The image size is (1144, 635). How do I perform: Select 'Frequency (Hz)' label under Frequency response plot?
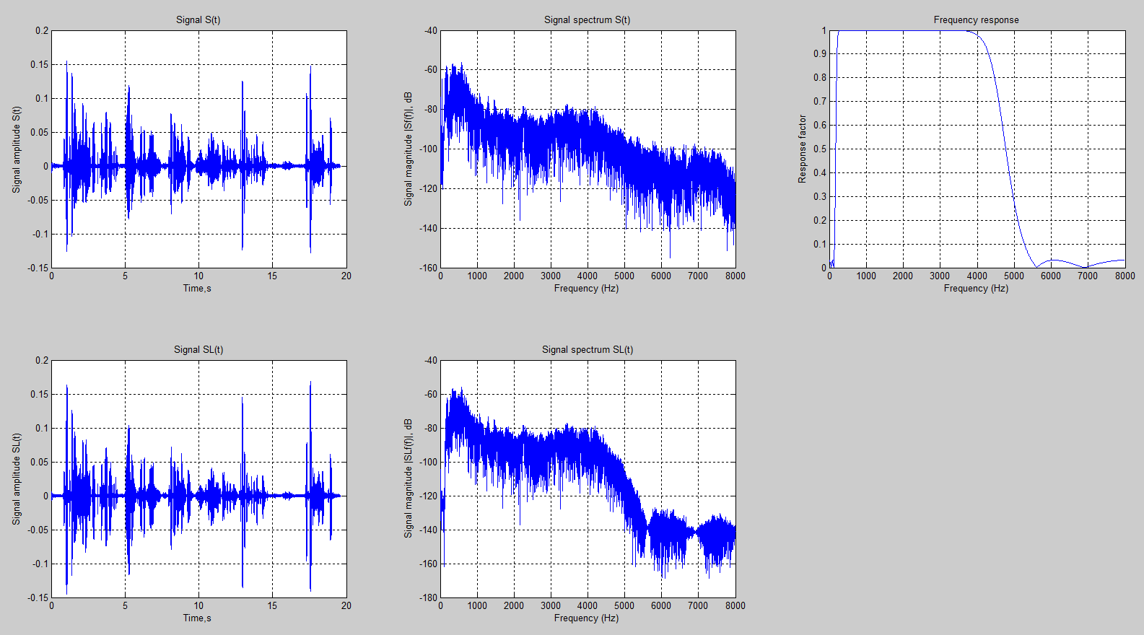[976, 289]
